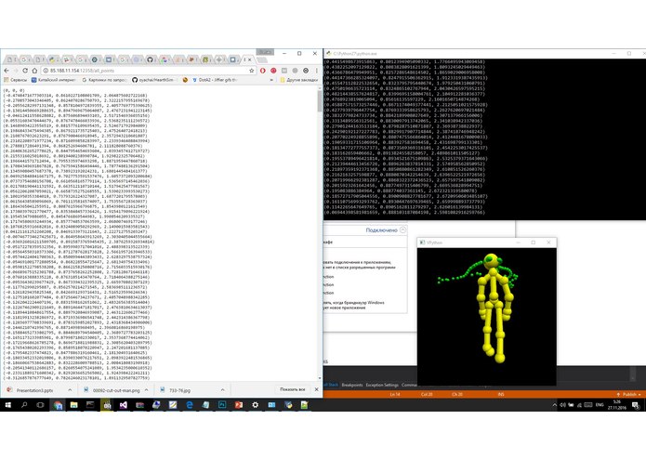Click the Chrome page vertical scrollbar thumb
Image resolution: width=646 pixels, height=459 pixels.
tap(320, 101)
